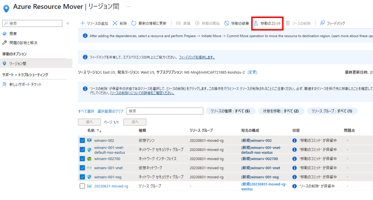
Task: Click the ソースの削除 toolbar button
Action: pyautogui.click(x=298, y=23)
